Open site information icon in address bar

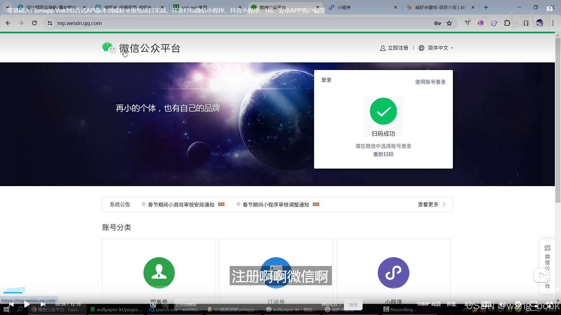pyautogui.click(x=50, y=23)
